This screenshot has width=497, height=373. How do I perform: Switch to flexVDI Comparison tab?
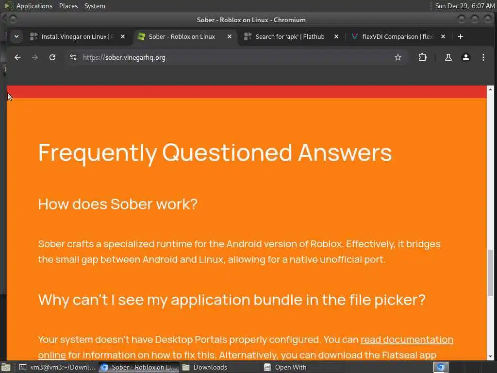click(x=398, y=37)
